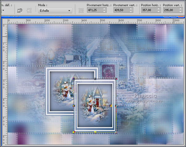Click the left-middle selection handle
The image size is (186, 147).
pyautogui.click(x=74, y=106)
